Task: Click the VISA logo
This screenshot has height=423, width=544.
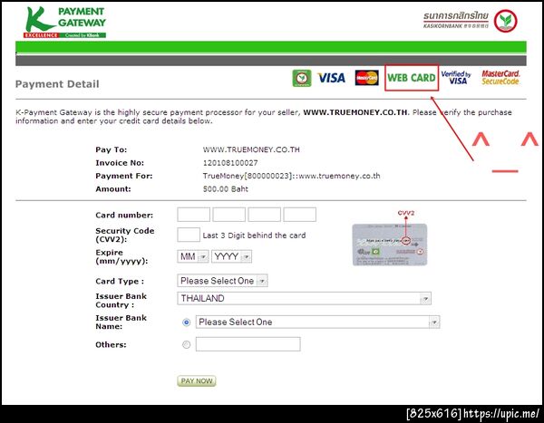Action: click(331, 78)
